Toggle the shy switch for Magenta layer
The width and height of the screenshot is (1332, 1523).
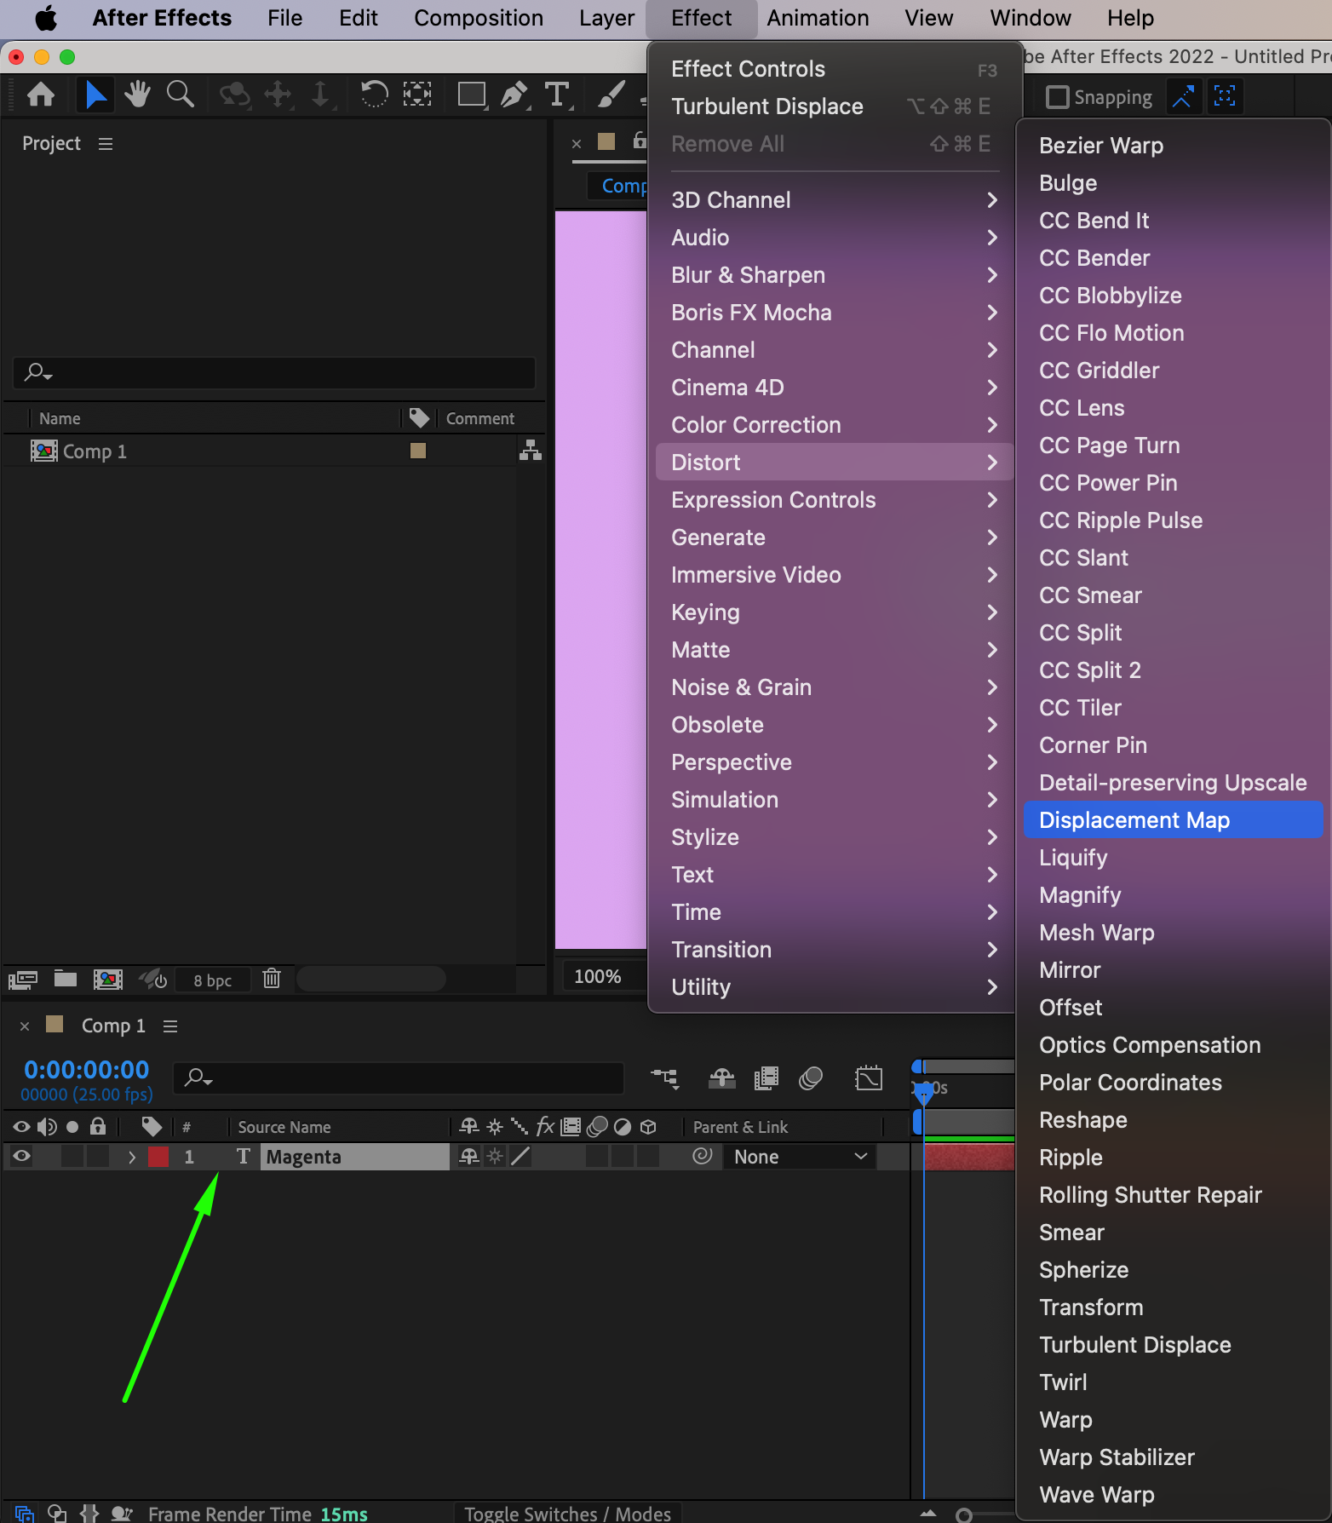[x=468, y=1156]
